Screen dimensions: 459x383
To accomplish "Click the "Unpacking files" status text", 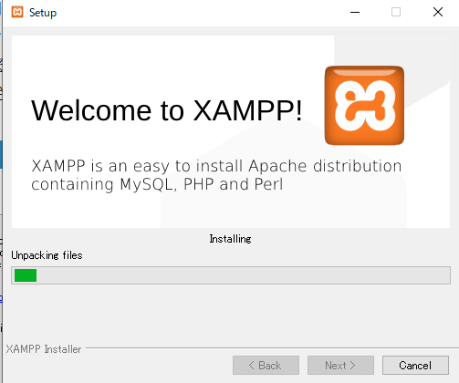I will pyautogui.click(x=47, y=255).
